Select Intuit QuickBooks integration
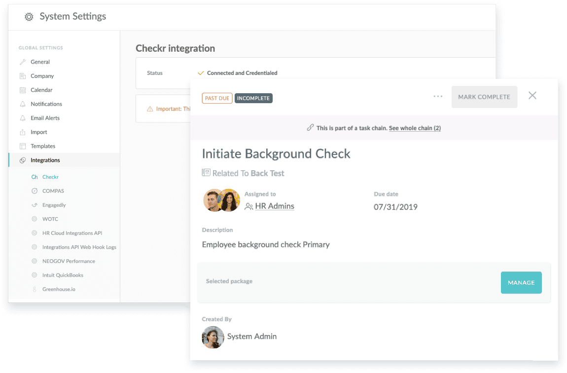567x373 pixels. pos(63,275)
